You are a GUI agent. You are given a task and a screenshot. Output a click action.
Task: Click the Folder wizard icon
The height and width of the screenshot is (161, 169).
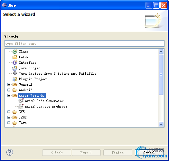tap(15, 57)
